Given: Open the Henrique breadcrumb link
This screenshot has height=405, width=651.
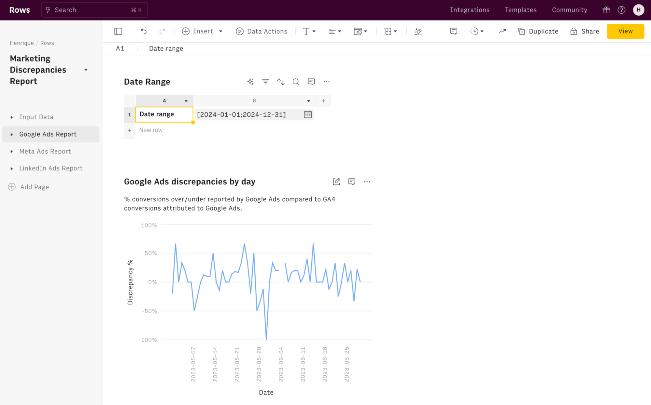Looking at the screenshot, I should (x=22, y=43).
